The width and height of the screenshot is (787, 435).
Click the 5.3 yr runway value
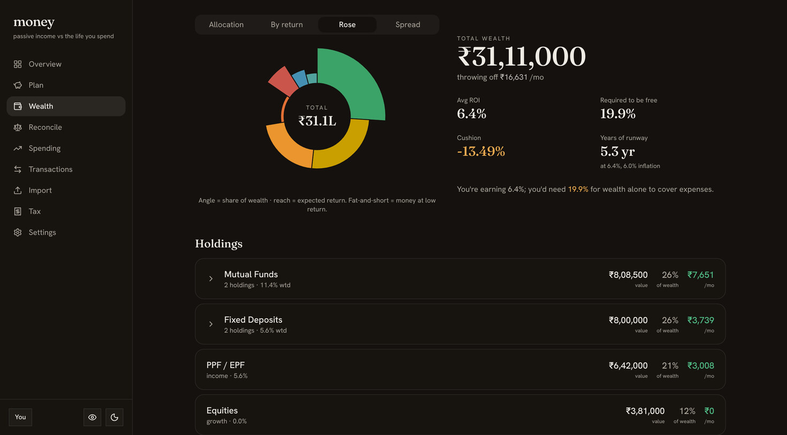click(x=617, y=151)
